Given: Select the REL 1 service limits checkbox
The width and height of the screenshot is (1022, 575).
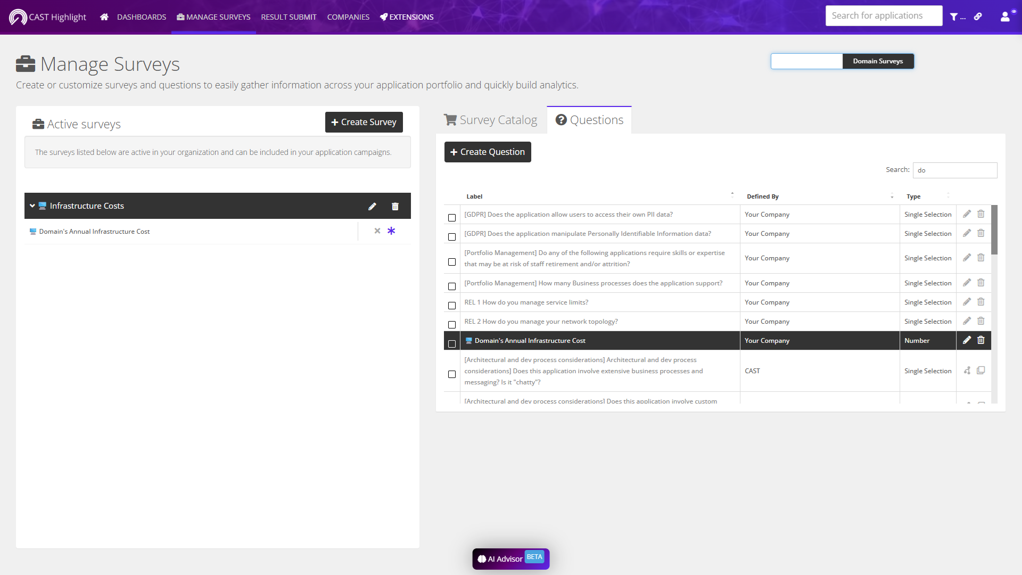Looking at the screenshot, I should pyautogui.click(x=452, y=306).
